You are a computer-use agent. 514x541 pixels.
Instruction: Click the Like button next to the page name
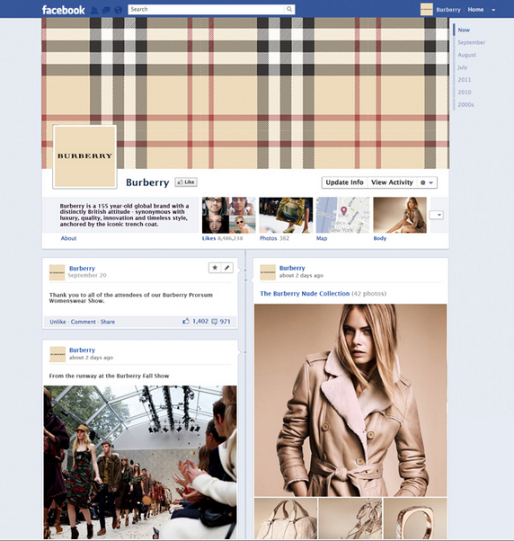tap(186, 182)
